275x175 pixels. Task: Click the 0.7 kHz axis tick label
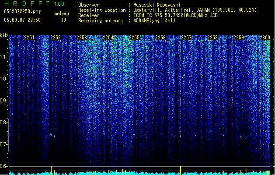pos(3,144)
